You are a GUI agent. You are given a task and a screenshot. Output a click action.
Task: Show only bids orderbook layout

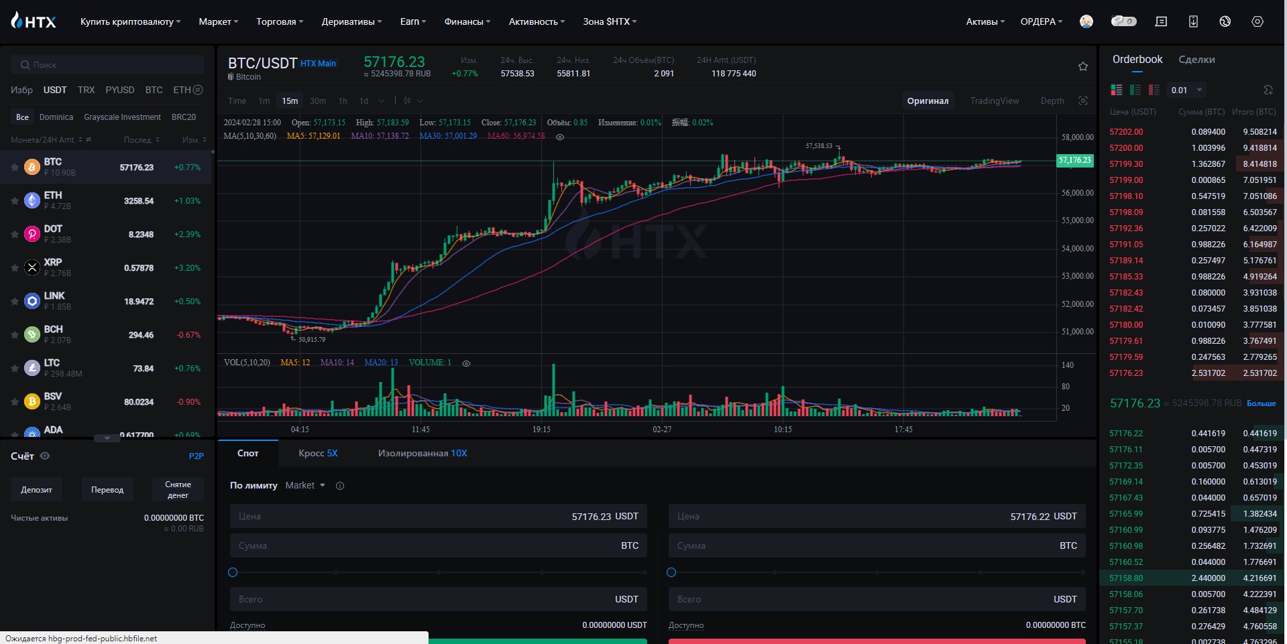(x=1135, y=90)
